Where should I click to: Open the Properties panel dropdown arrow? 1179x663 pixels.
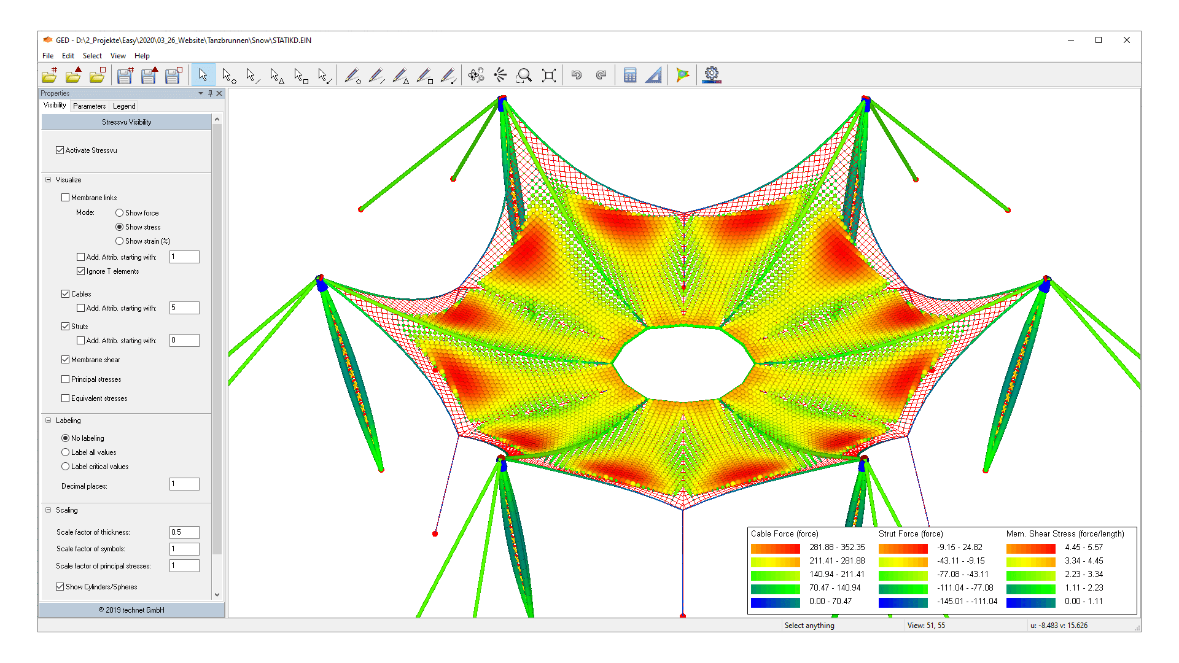click(201, 93)
